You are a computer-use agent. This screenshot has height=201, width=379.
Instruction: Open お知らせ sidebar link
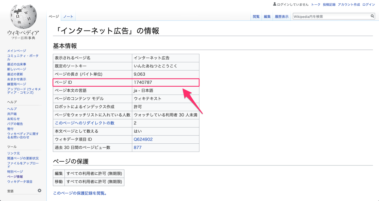(14, 119)
